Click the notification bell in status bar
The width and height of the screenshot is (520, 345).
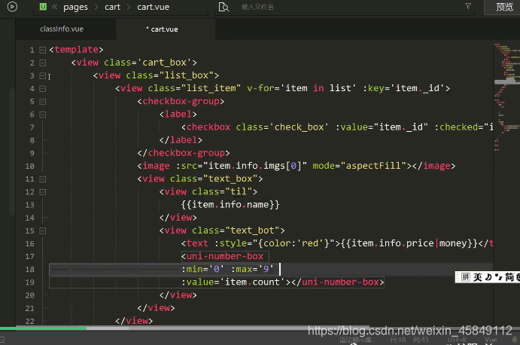pos(515,340)
